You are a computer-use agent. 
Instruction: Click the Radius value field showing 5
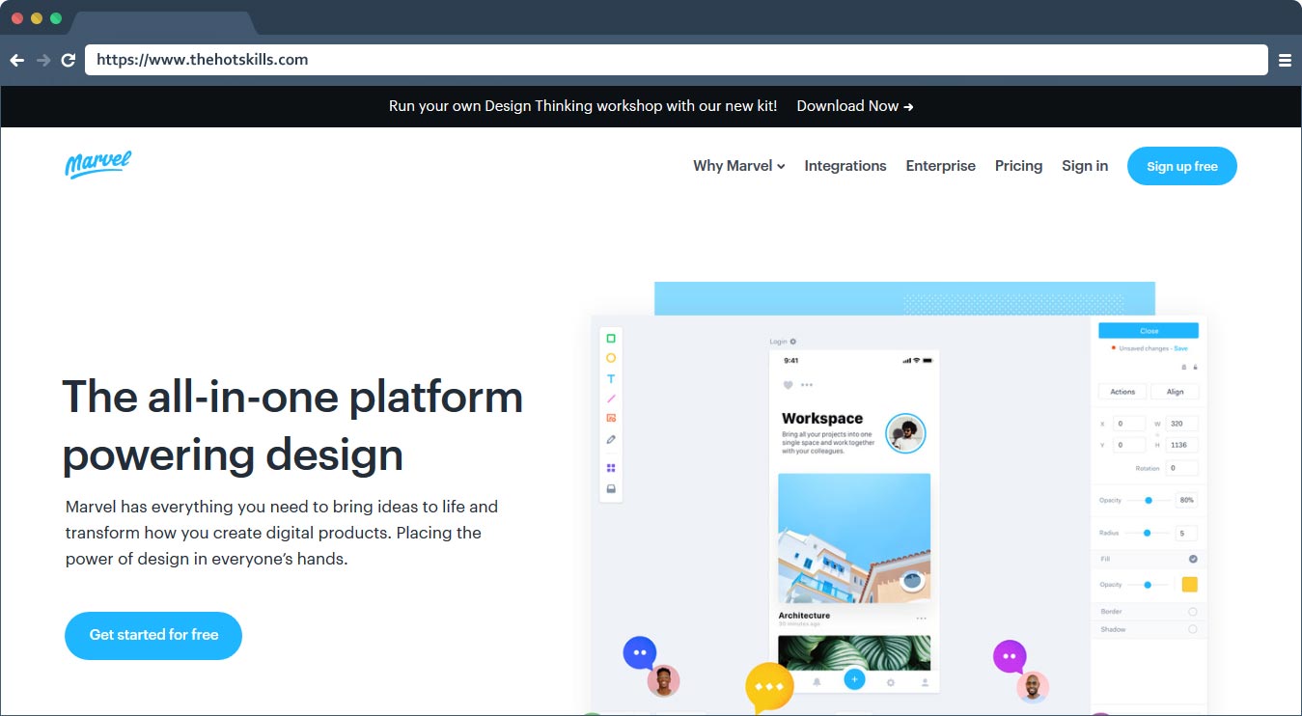click(1186, 533)
